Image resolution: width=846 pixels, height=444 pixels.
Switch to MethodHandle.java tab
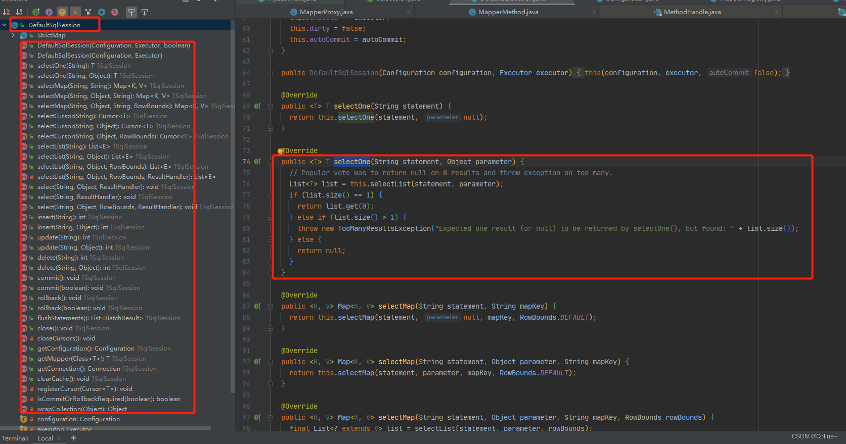coord(692,12)
